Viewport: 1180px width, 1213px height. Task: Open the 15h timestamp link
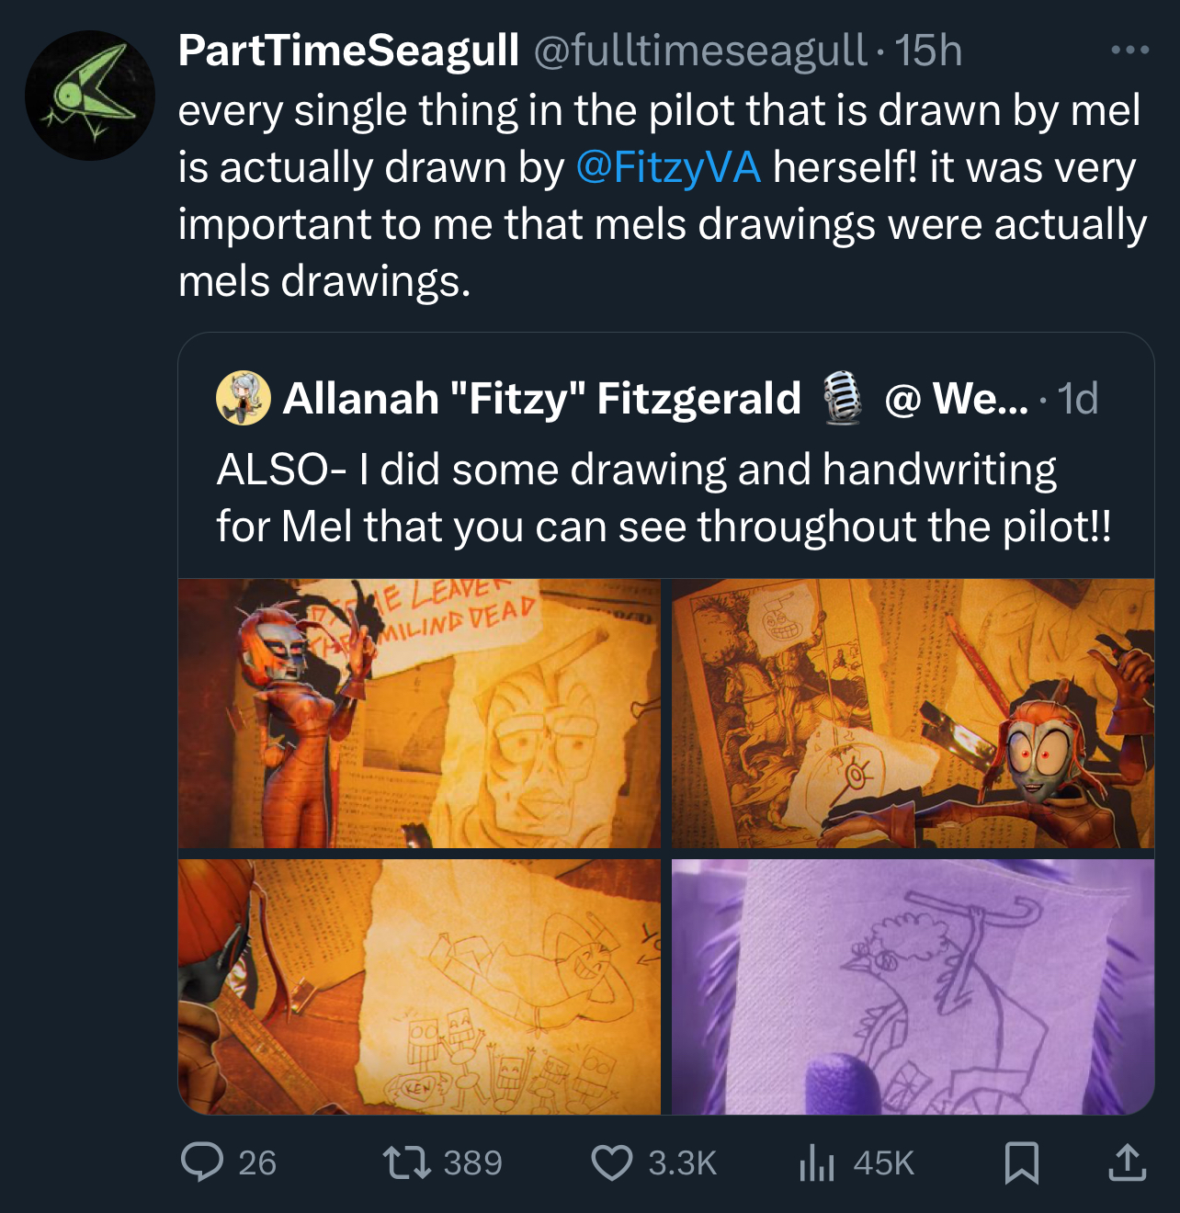[x=928, y=51]
